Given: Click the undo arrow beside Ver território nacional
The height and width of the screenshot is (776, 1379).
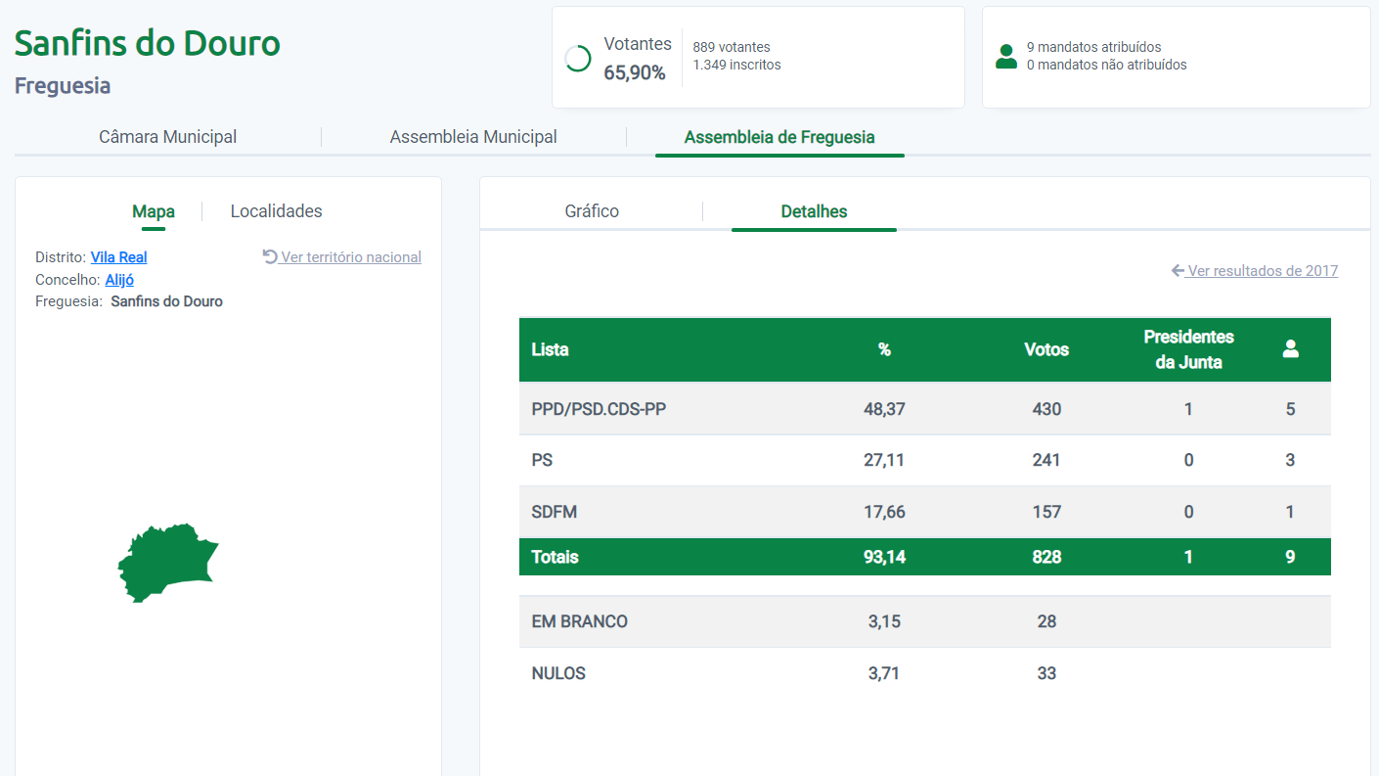Looking at the screenshot, I should (270, 256).
